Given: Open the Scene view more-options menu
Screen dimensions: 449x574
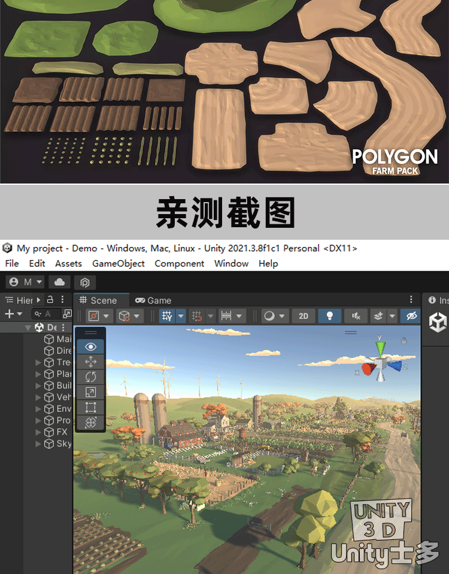Looking at the screenshot, I should (411, 300).
